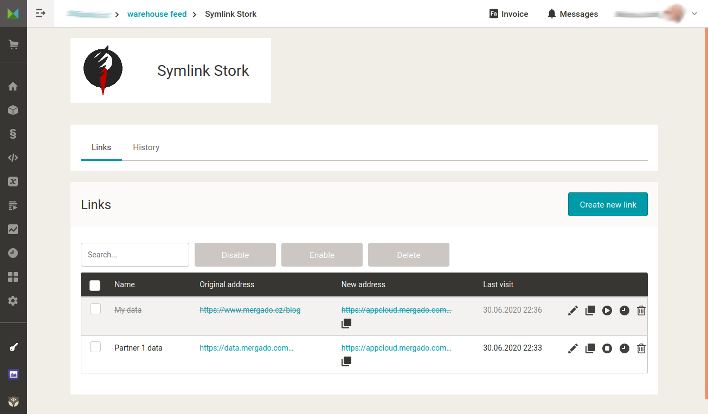Click the Create new link button
The width and height of the screenshot is (708, 414).
[608, 204]
